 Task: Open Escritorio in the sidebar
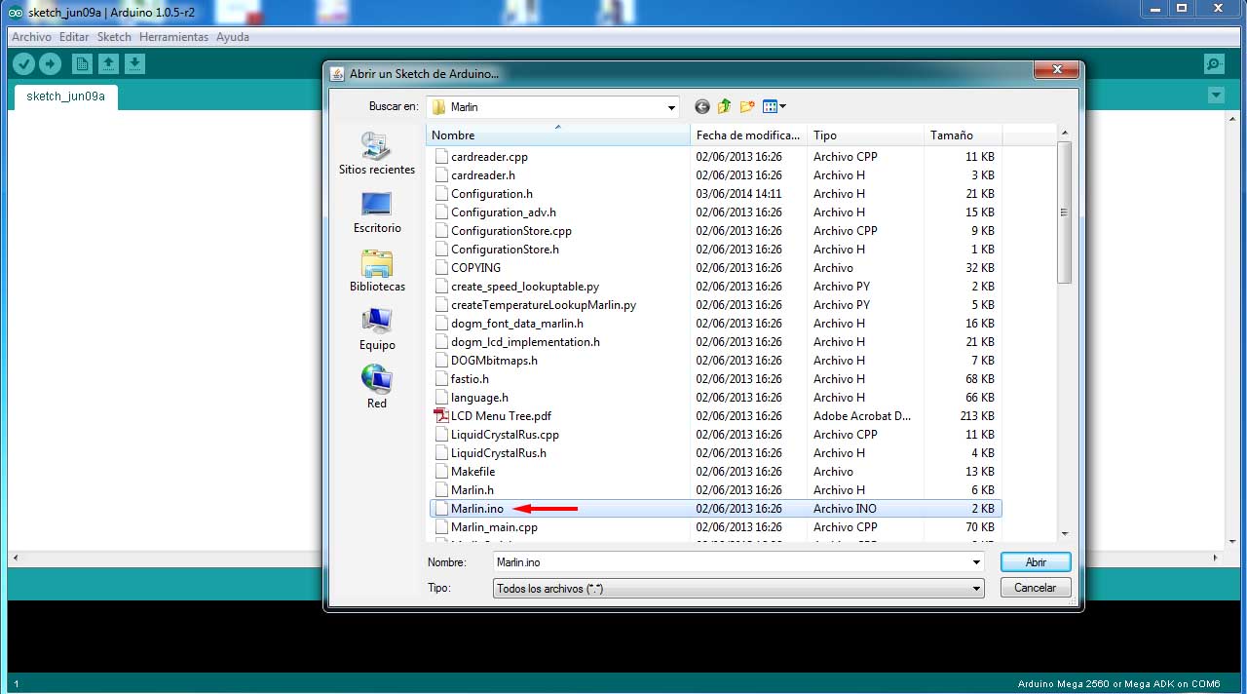click(377, 212)
